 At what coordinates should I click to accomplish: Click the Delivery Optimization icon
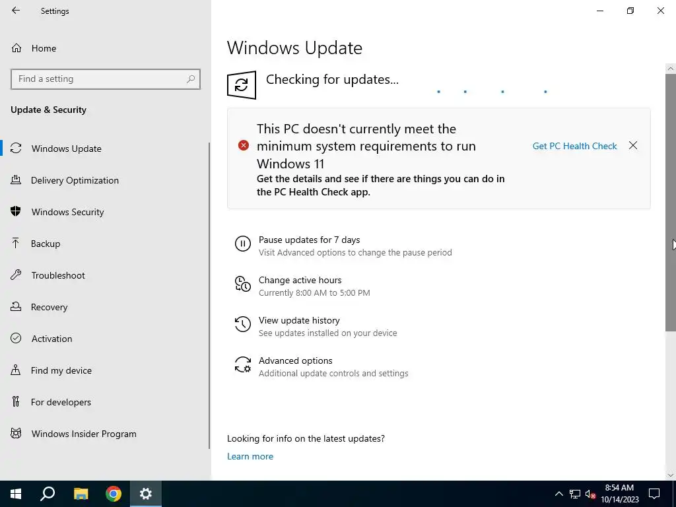point(16,180)
